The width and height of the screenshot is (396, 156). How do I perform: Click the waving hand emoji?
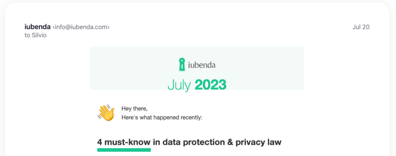click(x=106, y=112)
